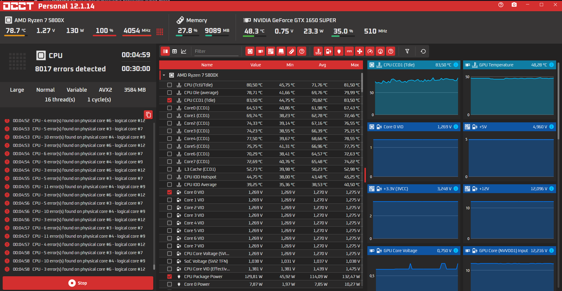Click the '1 cycle(s)' setting text

pos(99,100)
